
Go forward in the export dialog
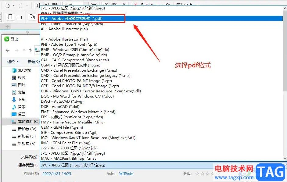[17, 50]
